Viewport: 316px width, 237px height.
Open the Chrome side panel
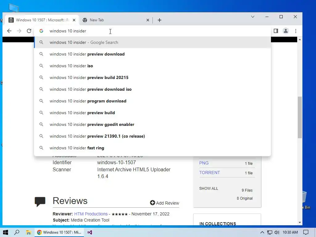276,31
